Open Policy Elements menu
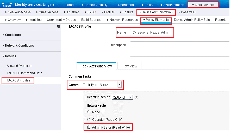 coord(156,20)
